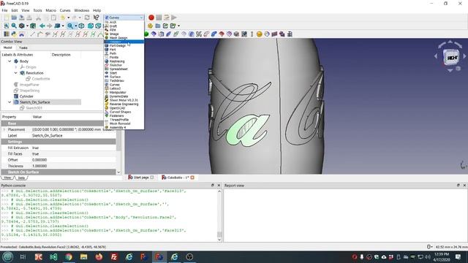Click the navigation cube in the 3D view
This screenshot has height=263, width=468.
[x=451, y=57]
